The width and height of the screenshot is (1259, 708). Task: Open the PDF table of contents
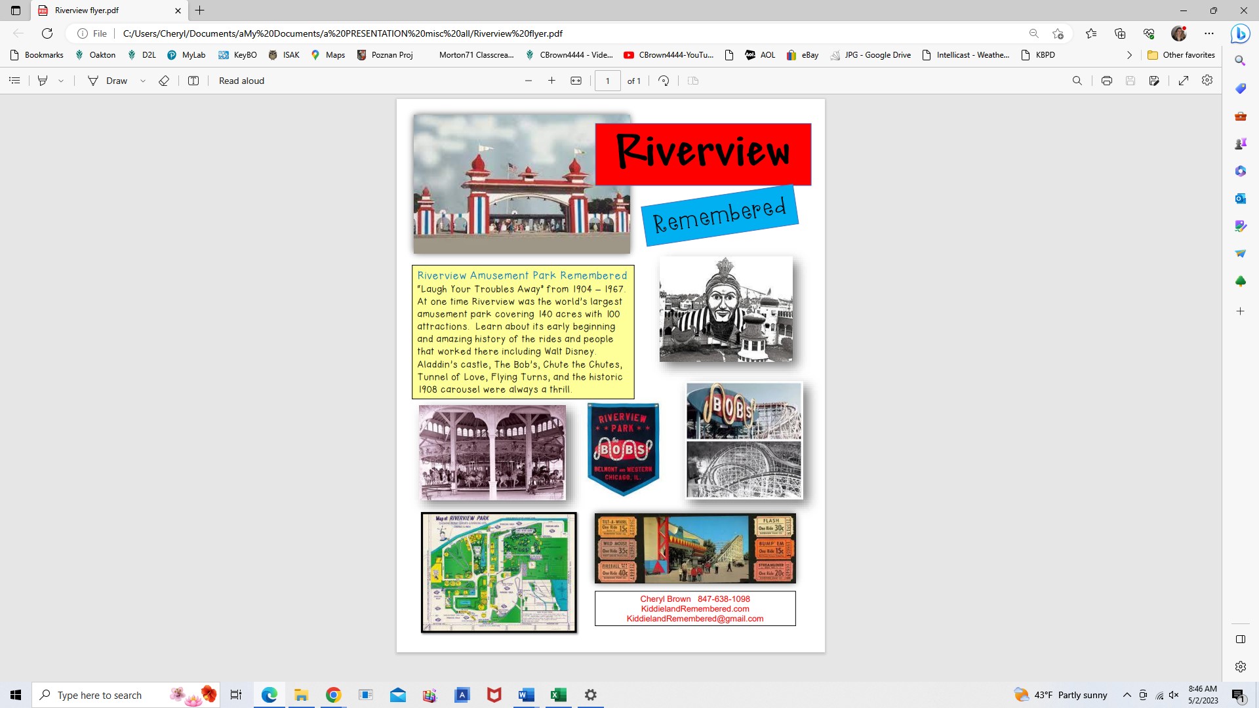pyautogui.click(x=14, y=81)
